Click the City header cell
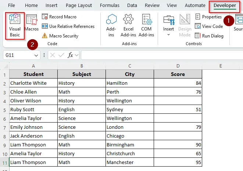 130,74
